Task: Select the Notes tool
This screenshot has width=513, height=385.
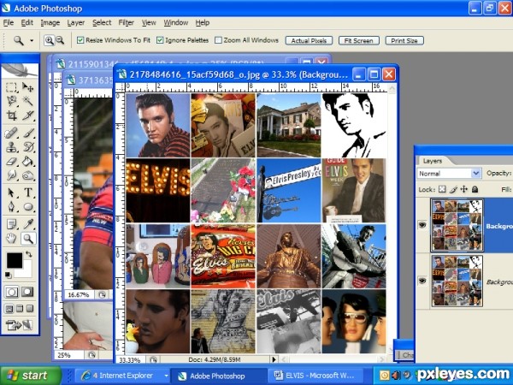Action: point(11,224)
